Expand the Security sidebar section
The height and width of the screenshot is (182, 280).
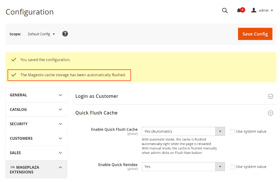click(36, 124)
